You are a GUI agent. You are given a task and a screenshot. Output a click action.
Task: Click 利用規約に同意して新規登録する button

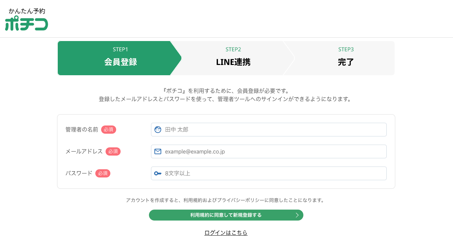click(226, 215)
